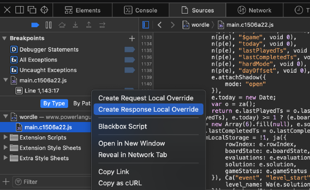Click the detach into separate window icon
Image resolution: width=310 pixels, height=190 pixels.
point(32,10)
